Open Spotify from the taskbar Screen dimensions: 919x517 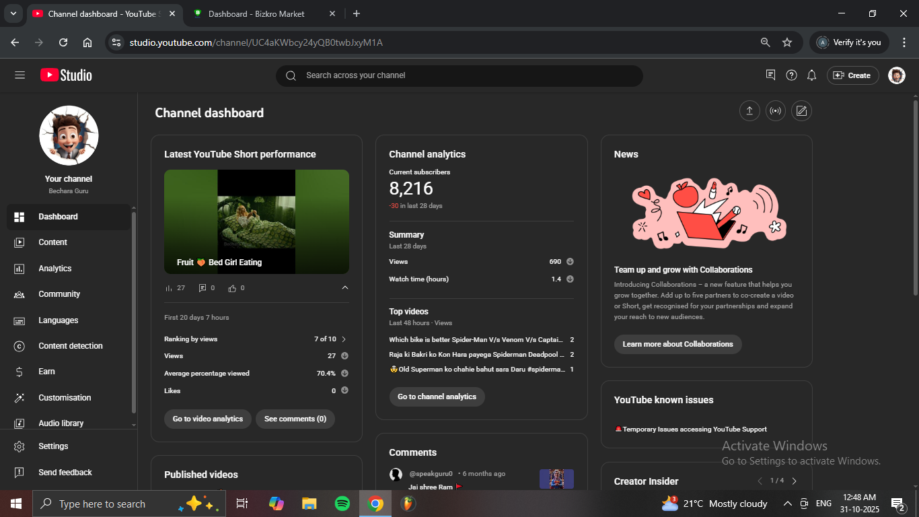click(342, 504)
